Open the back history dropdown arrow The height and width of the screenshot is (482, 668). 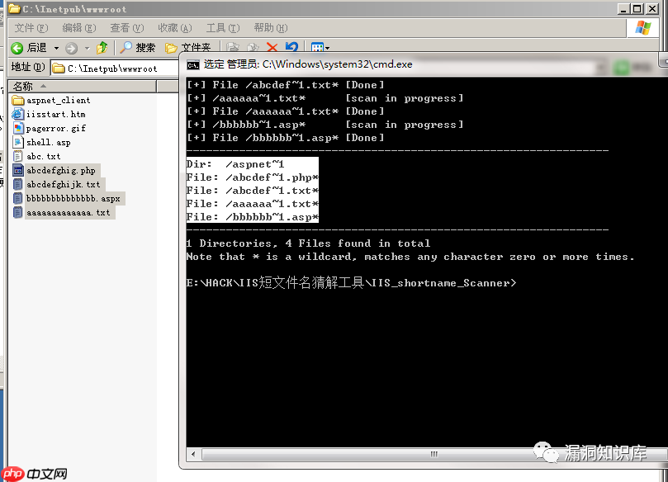point(56,48)
